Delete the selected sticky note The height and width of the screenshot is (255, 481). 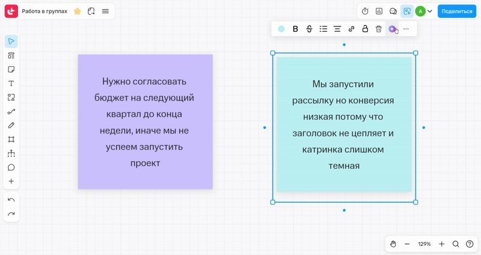click(379, 29)
